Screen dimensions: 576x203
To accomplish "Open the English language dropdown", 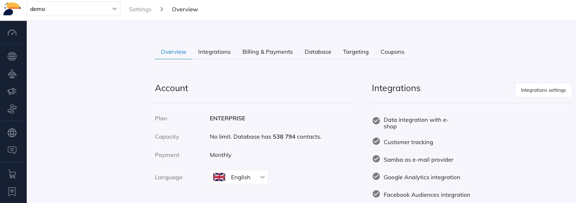I will coord(239,177).
